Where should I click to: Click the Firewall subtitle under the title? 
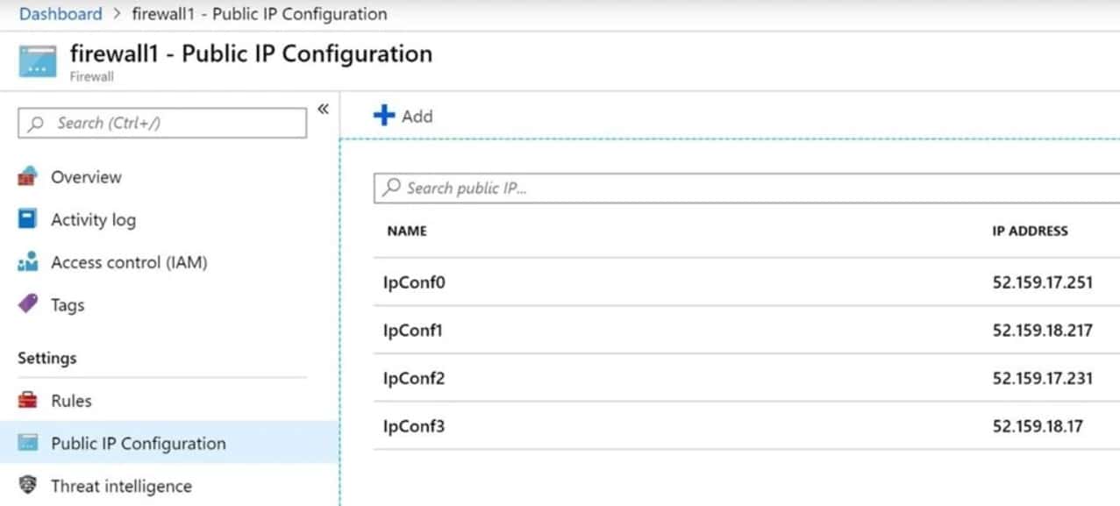pos(92,77)
